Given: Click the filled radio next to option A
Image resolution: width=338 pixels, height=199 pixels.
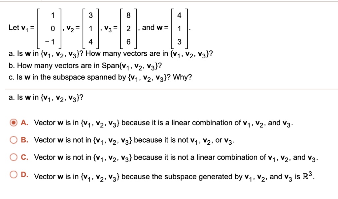Looking at the screenshot, I should (x=14, y=123).
